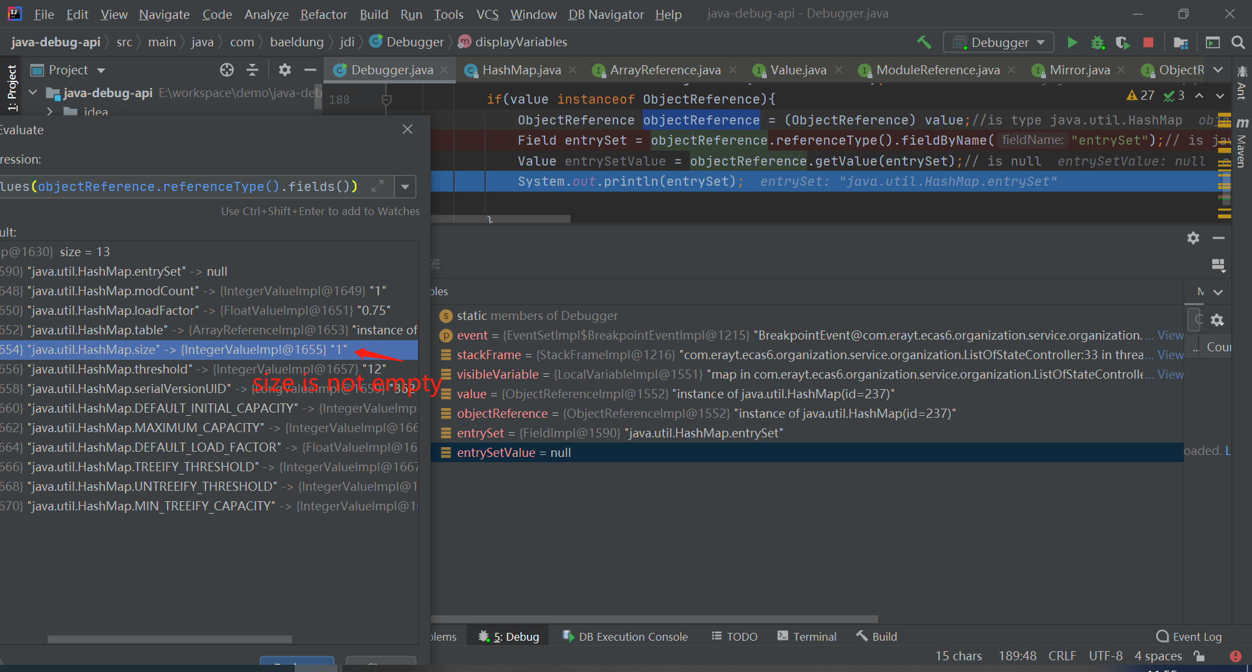
Task: Open the DB Execution Console tab
Action: click(625, 637)
